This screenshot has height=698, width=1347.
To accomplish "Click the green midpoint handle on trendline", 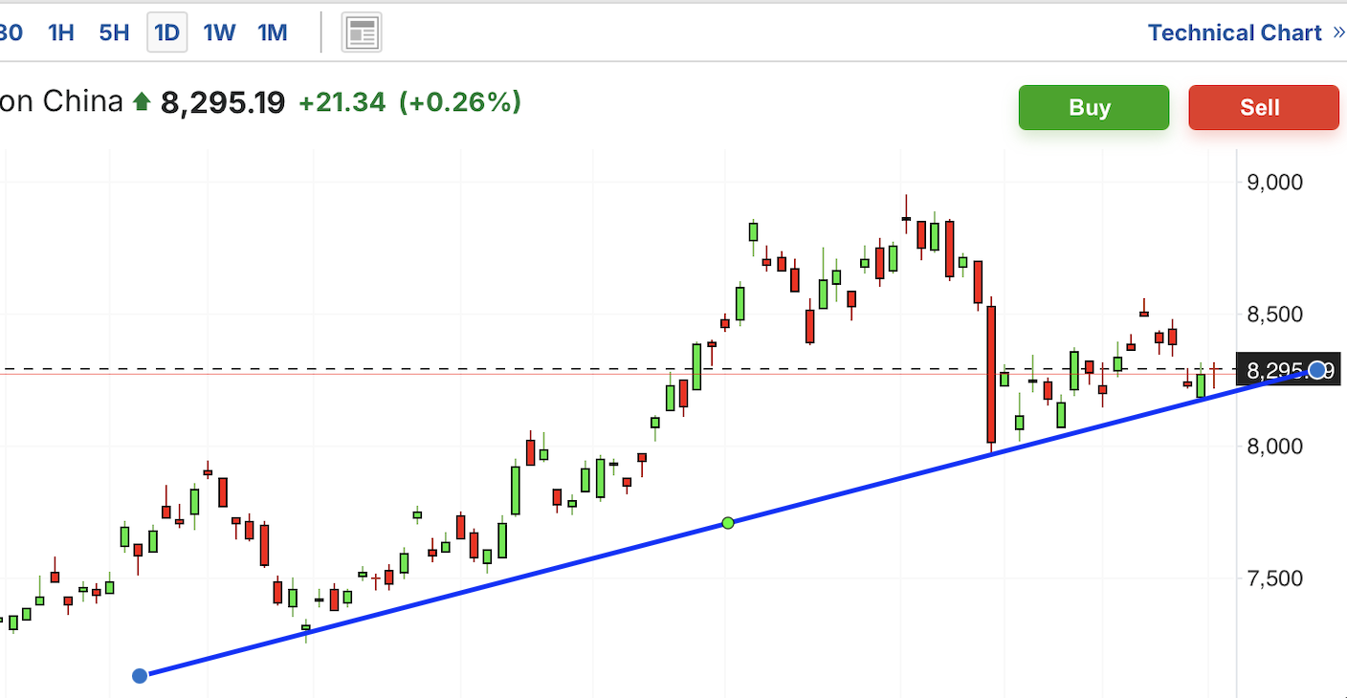I will point(728,523).
